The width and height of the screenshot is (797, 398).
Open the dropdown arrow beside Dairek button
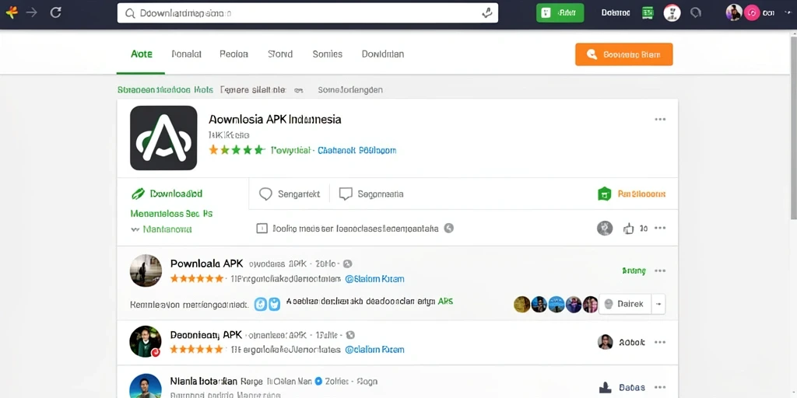pos(658,304)
